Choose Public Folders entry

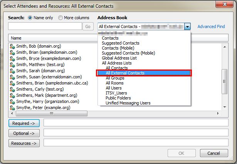119,98
